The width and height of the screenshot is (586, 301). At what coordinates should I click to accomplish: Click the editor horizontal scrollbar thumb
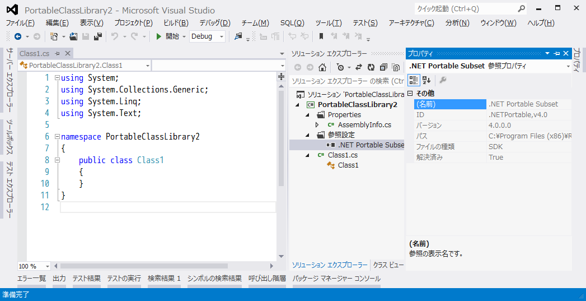tap(144, 266)
